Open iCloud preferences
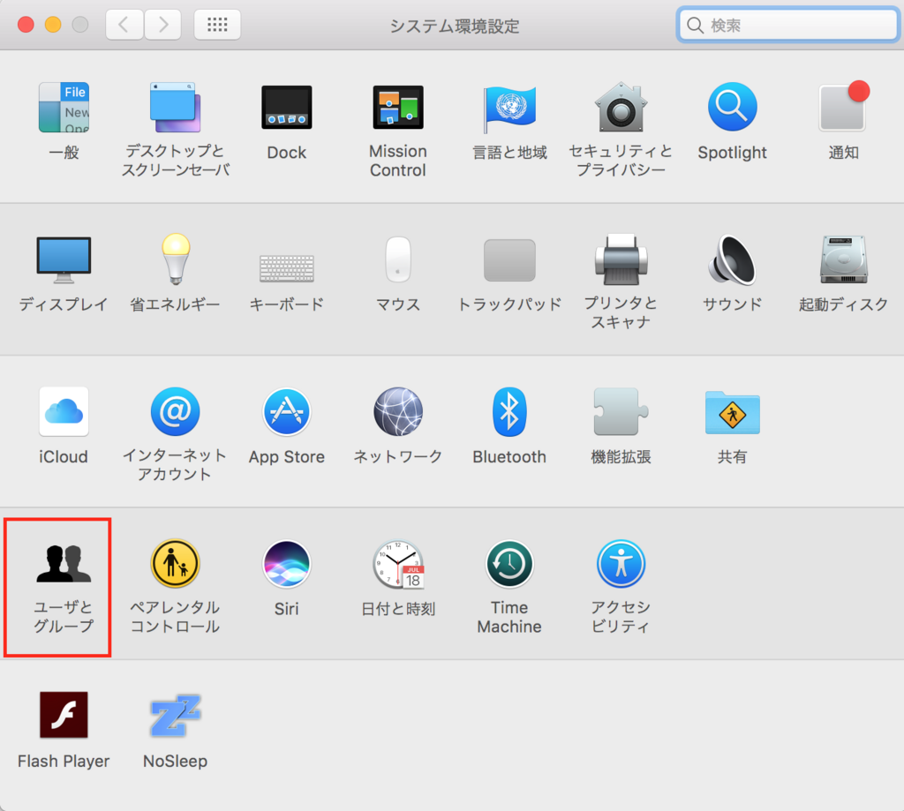904x811 pixels. 64,411
